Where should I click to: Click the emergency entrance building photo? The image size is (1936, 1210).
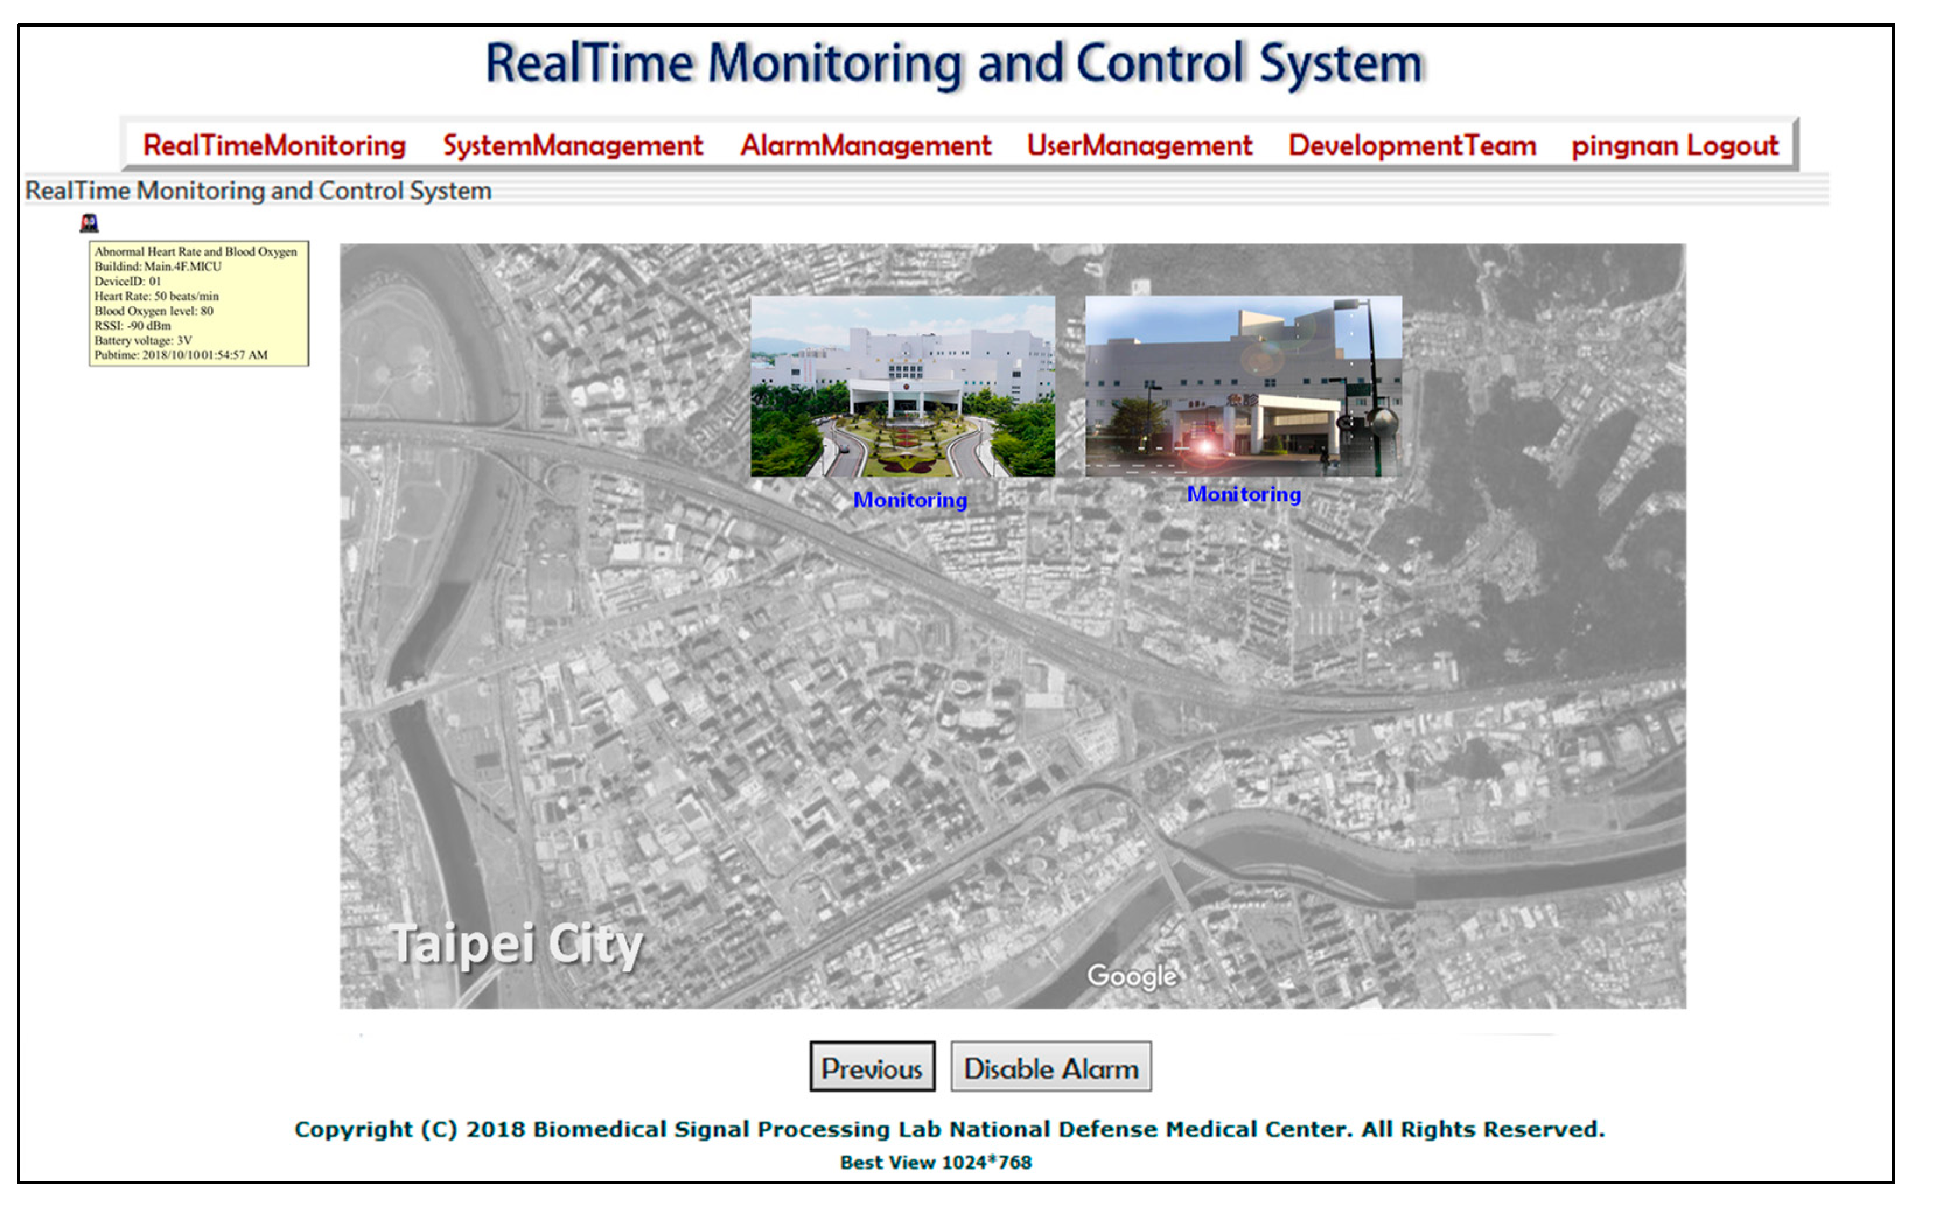tap(1242, 387)
